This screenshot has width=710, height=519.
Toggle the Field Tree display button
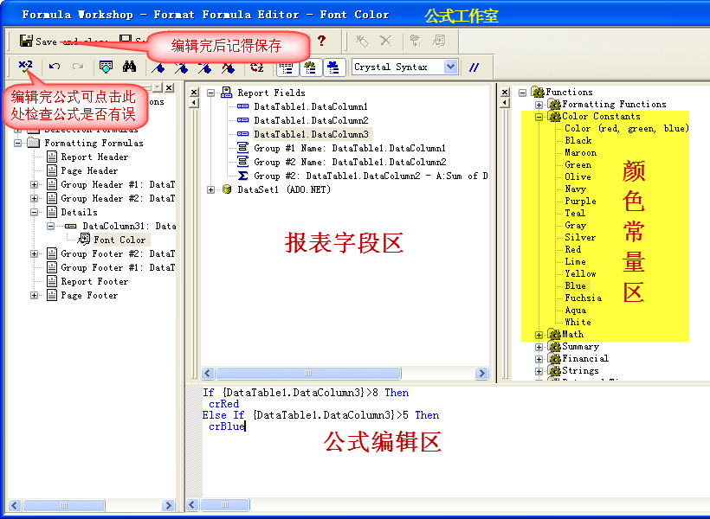coord(287,67)
